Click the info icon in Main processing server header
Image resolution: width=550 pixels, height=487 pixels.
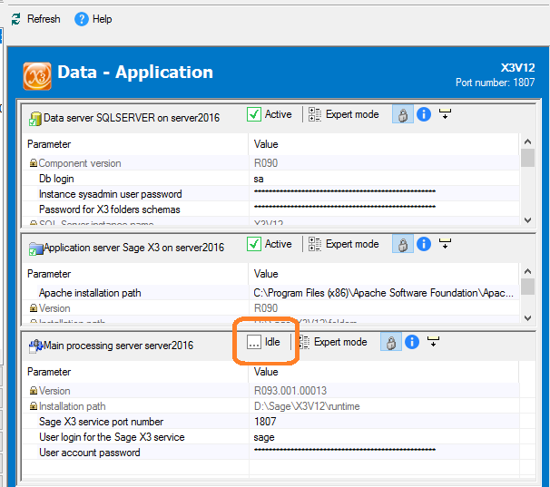pos(412,343)
